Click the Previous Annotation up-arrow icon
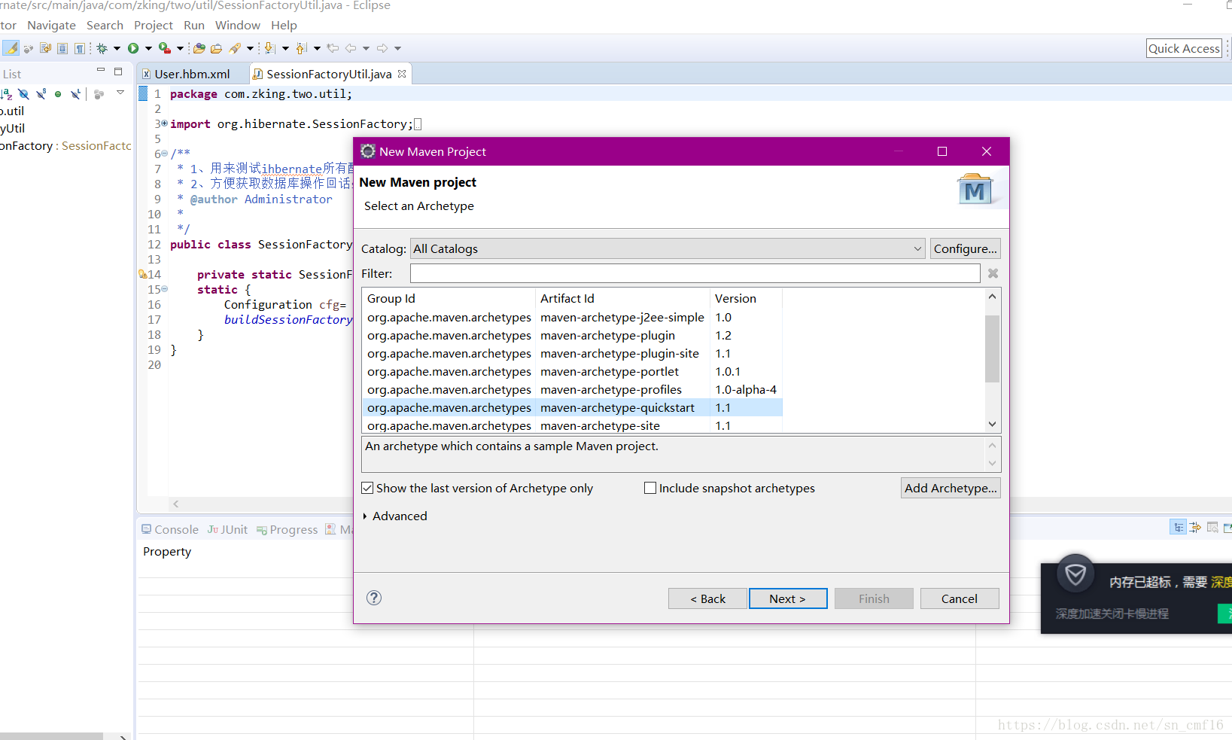The width and height of the screenshot is (1232, 740). tap(301, 48)
